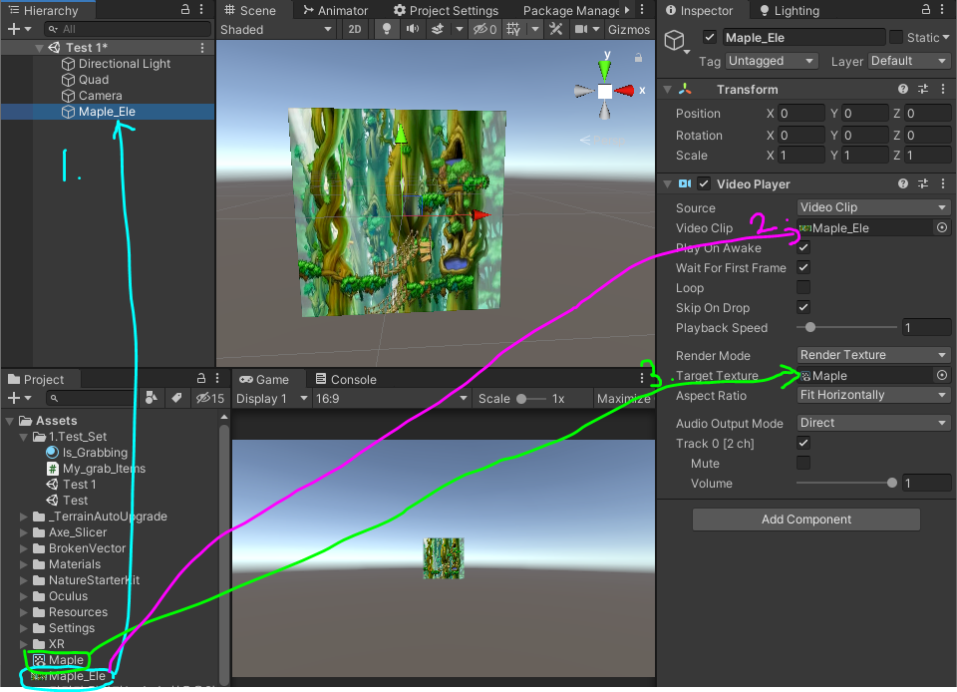957x692 pixels.
Task: Open Test 1 scene options menu
Action: (202, 48)
